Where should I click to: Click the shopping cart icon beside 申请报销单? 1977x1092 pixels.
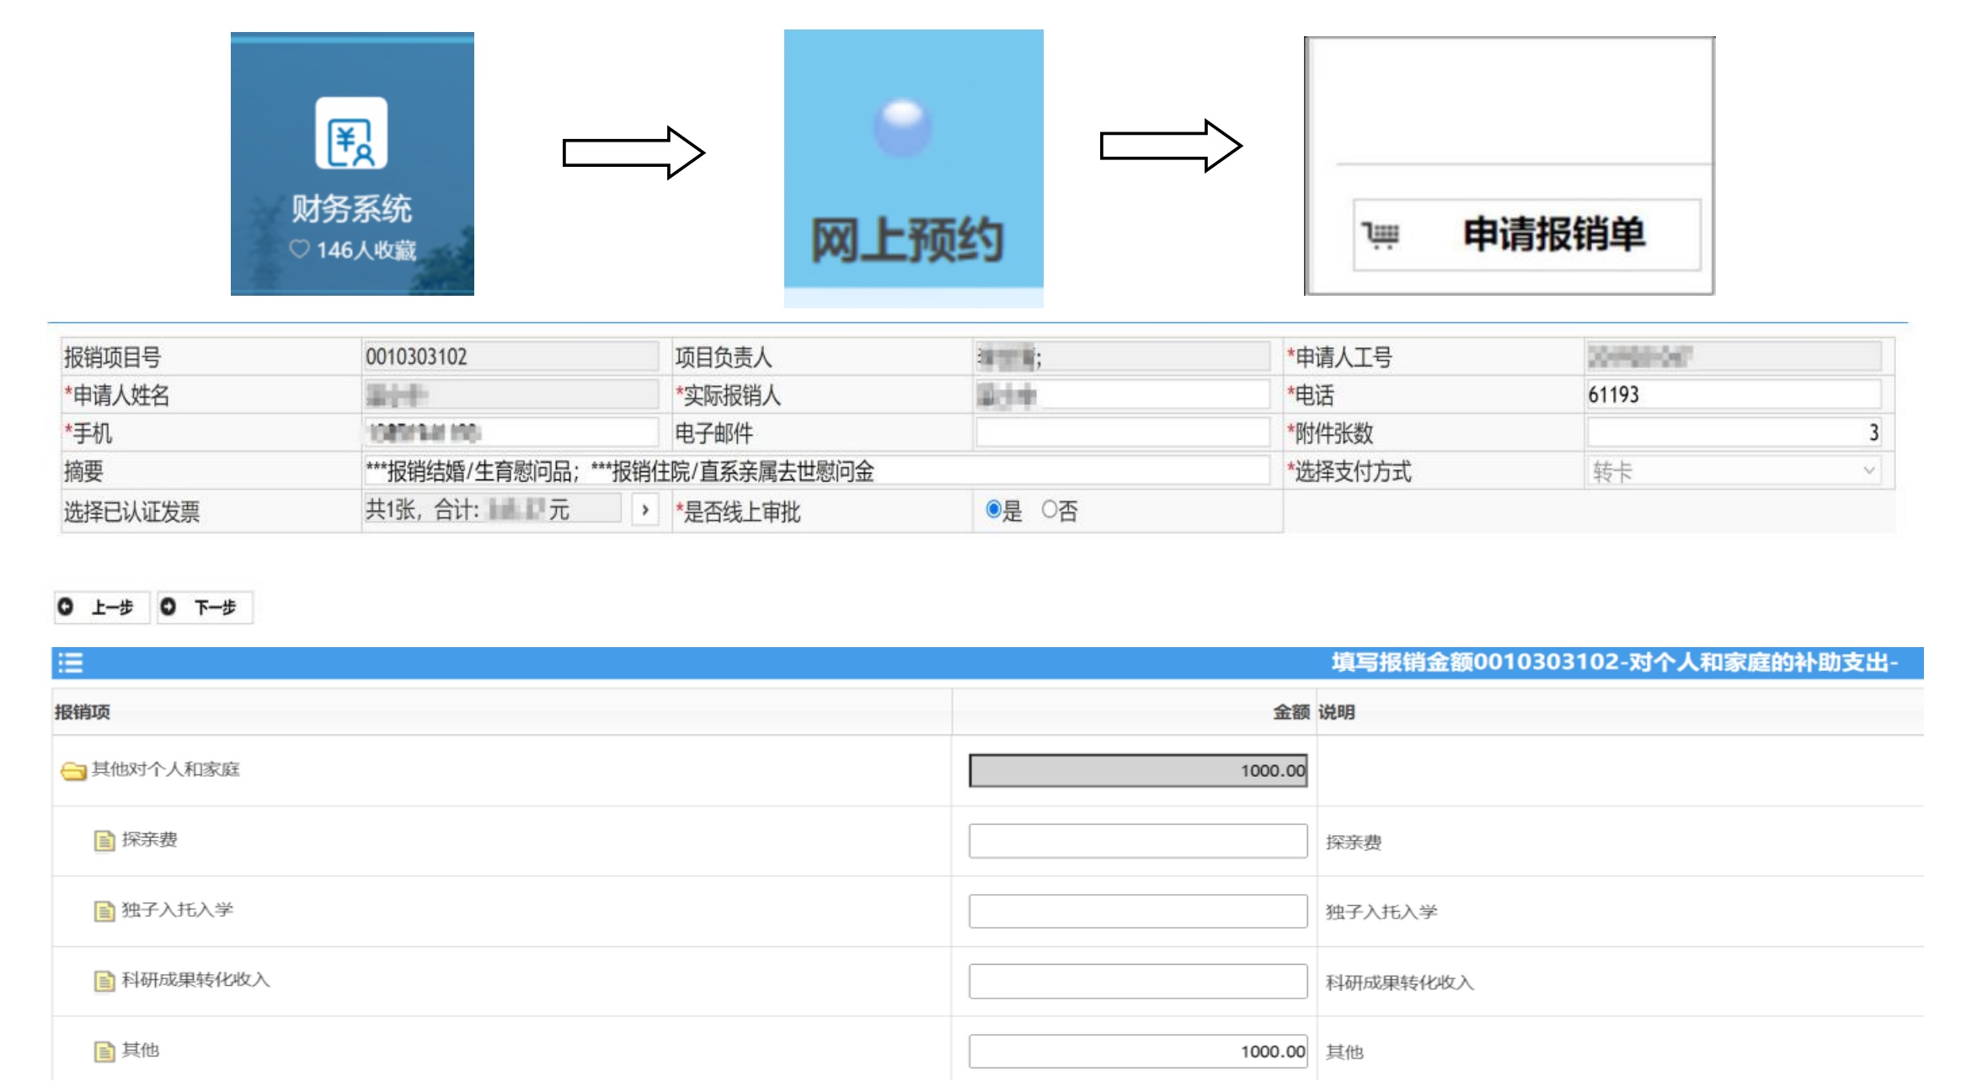tap(1381, 235)
